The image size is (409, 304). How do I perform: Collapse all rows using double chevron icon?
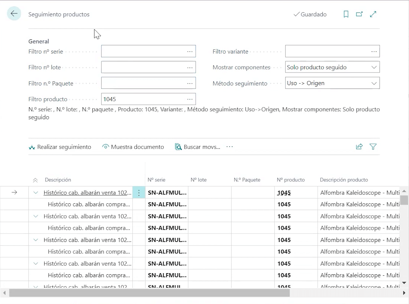tap(35, 180)
